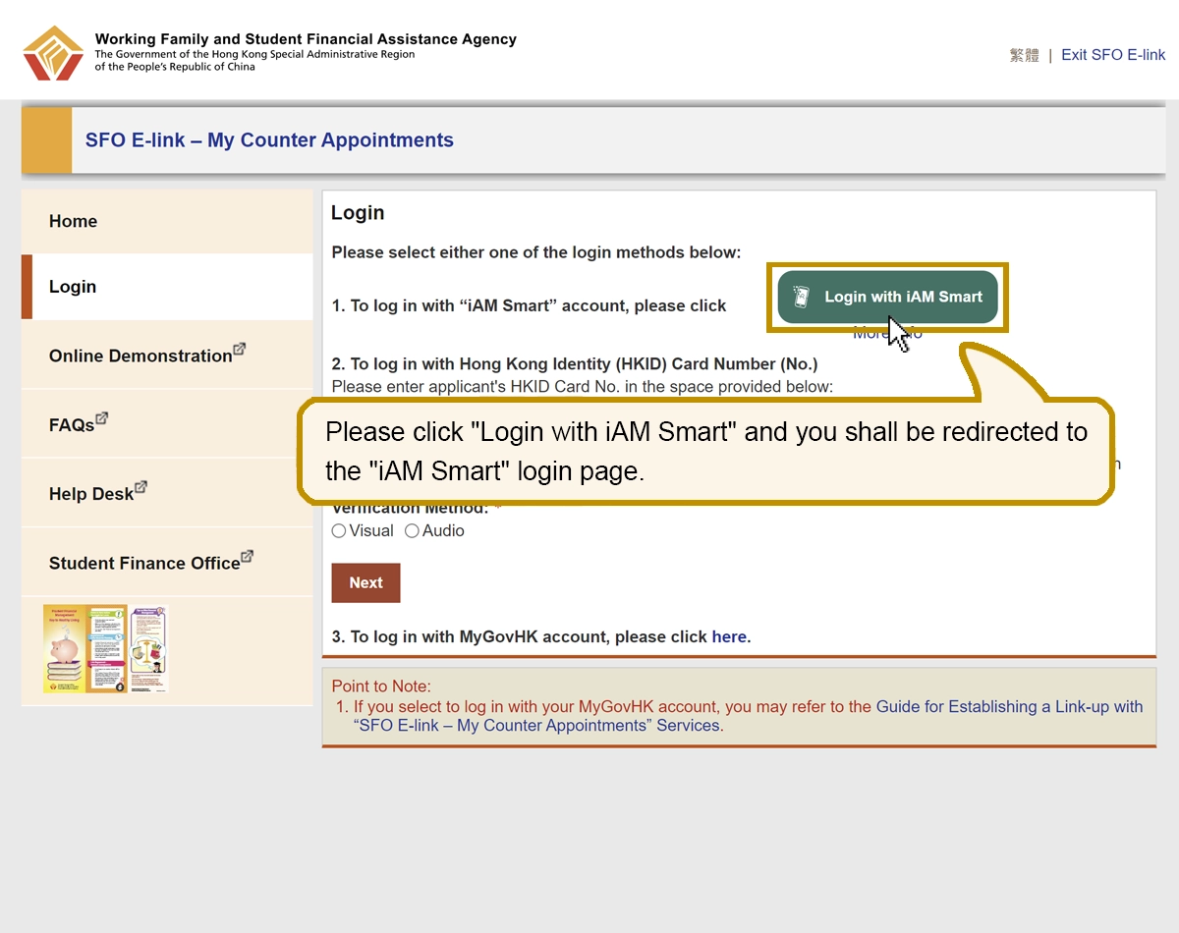Viewport: 1179px width, 933px height.
Task: Click the Working Family and Student Financial Assistance Agency logo
Action: click(54, 53)
